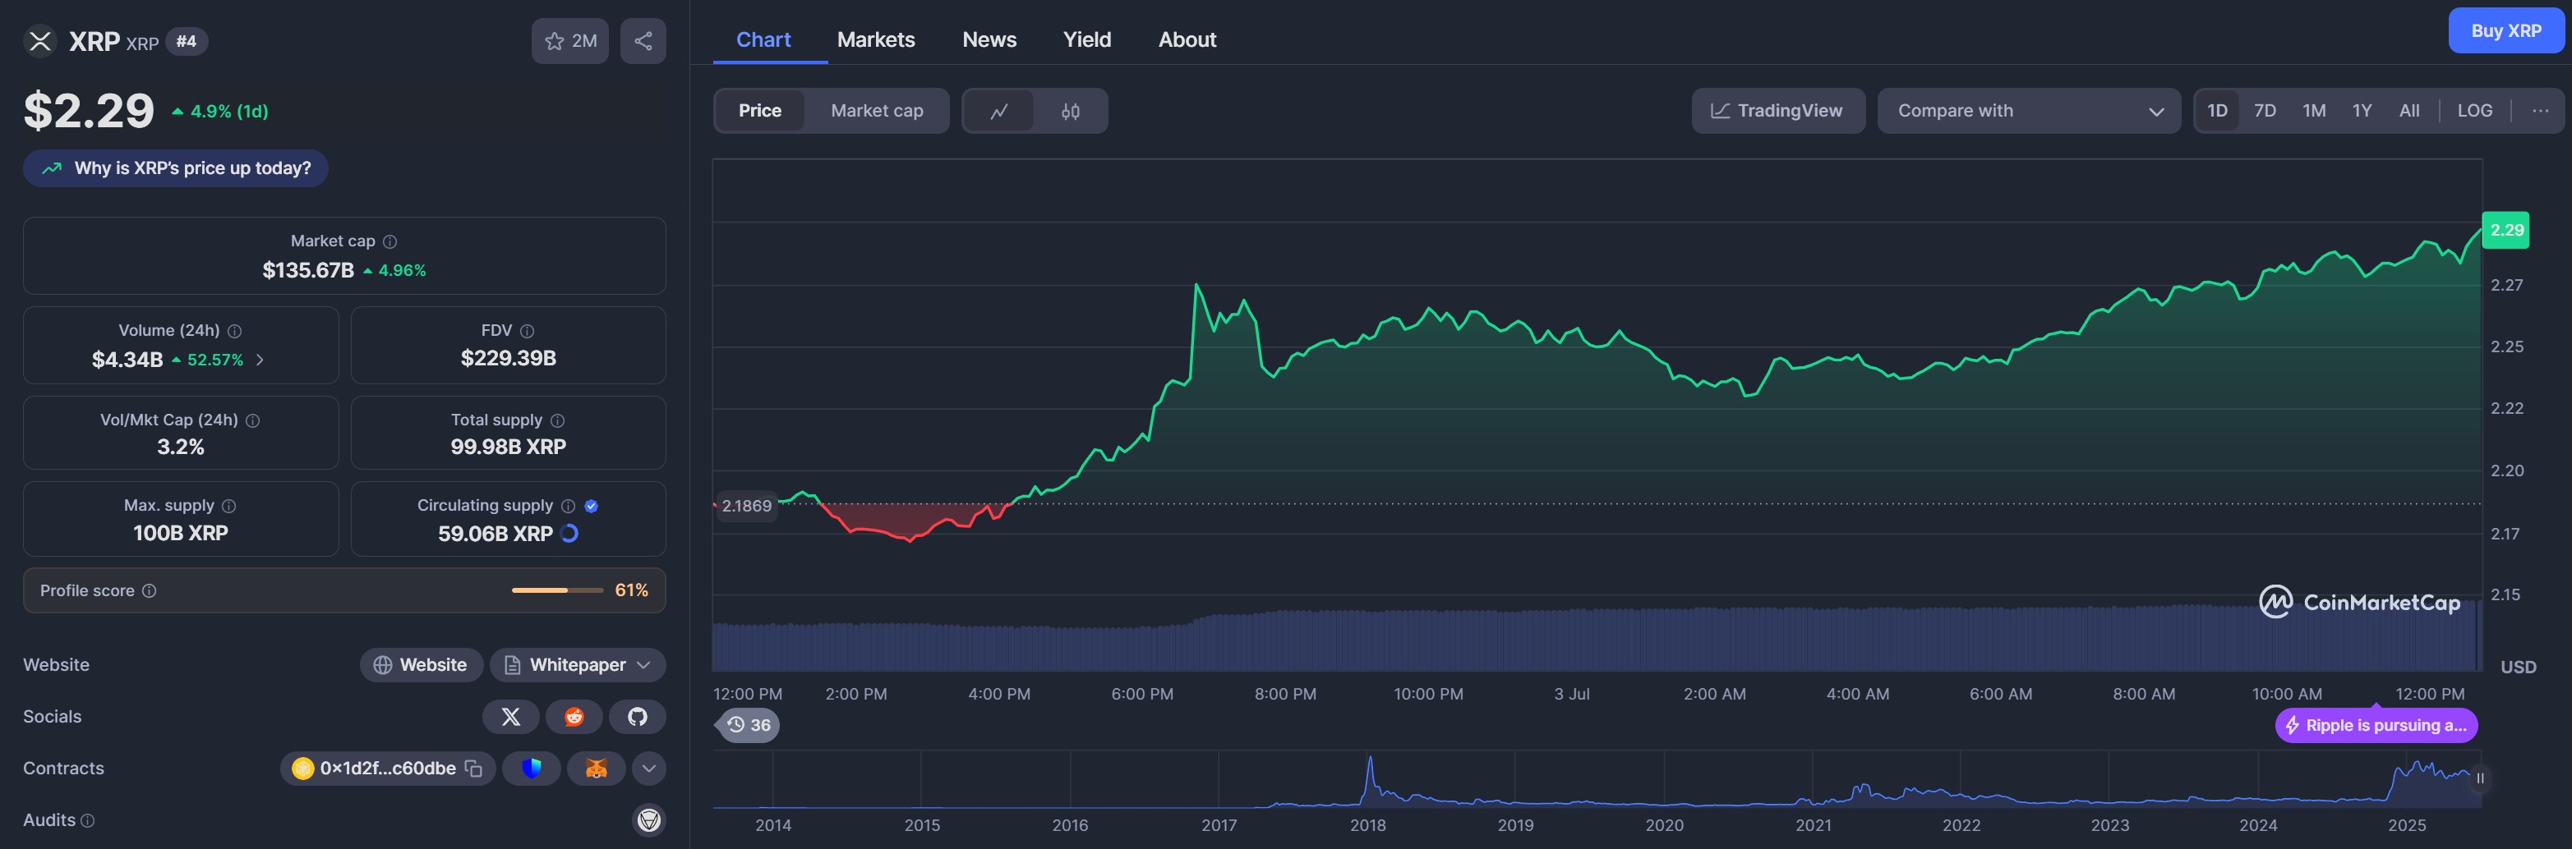Viewport: 2572px width, 849px height.
Task: Open the Reddit social link
Action: point(574,716)
